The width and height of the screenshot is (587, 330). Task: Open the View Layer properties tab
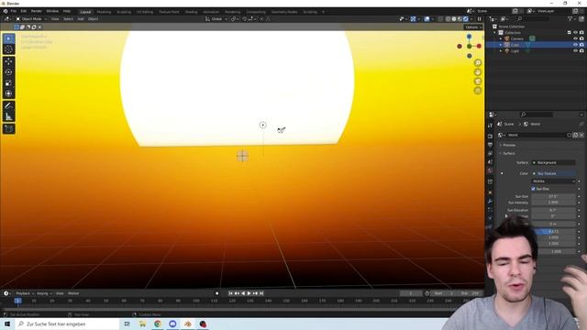click(x=490, y=153)
